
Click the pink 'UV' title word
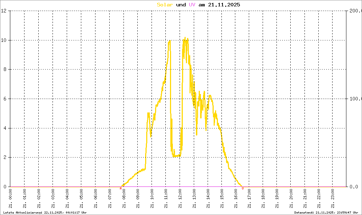(192, 5)
